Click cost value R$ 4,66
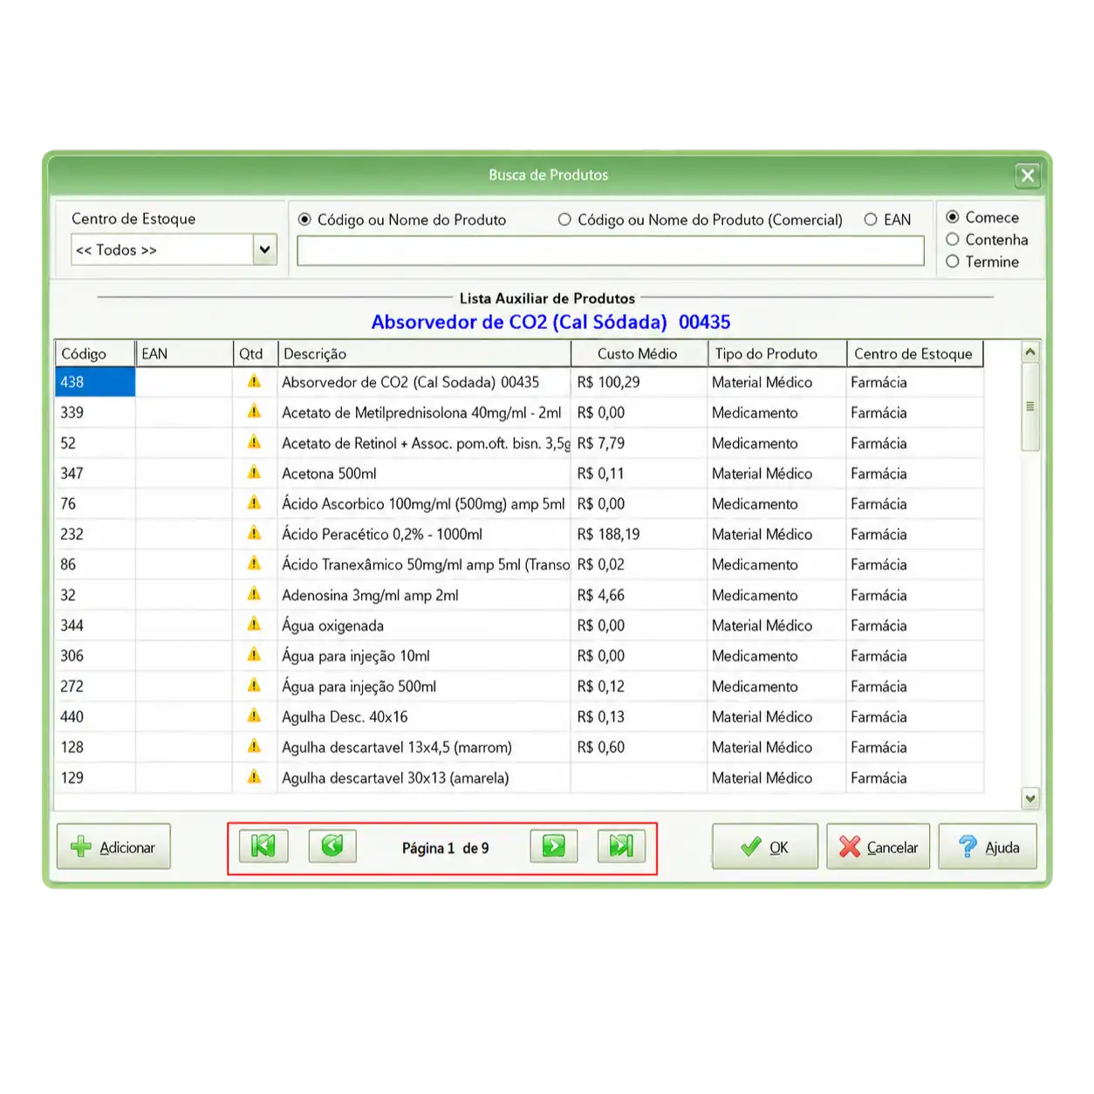1094x1094 pixels. tap(601, 595)
